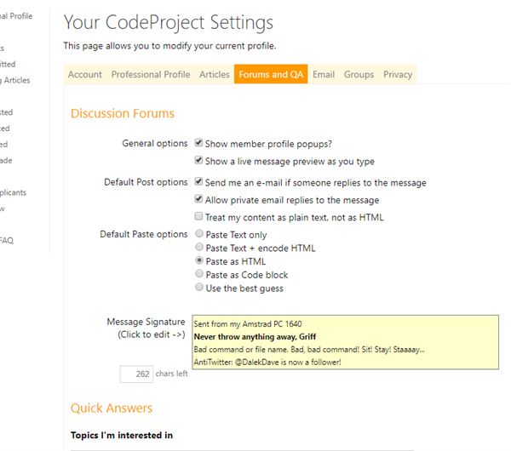Select Use the best guess option
Viewport: 511px width, 451px height.
click(x=199, y=287)
